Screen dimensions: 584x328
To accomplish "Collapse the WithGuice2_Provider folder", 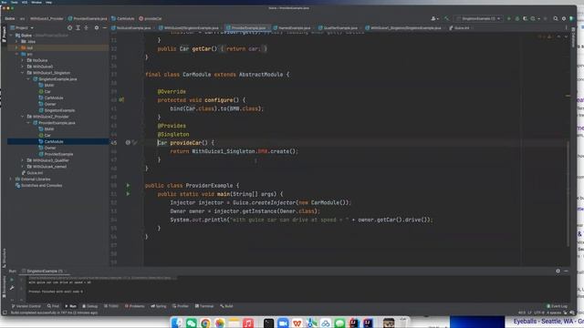I will (x=22, y=117).
